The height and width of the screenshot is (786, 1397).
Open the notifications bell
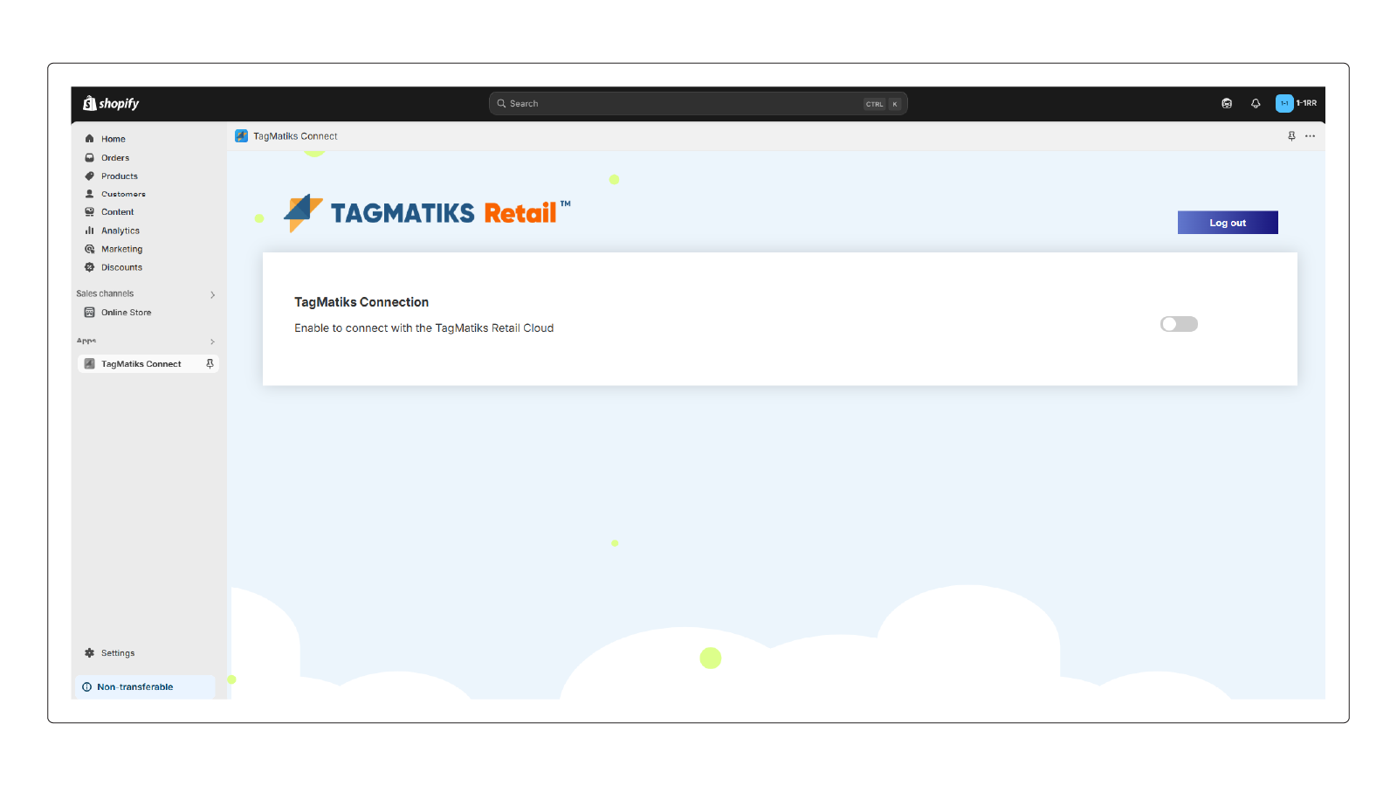pyautogui.click(x=1256, y=103)
